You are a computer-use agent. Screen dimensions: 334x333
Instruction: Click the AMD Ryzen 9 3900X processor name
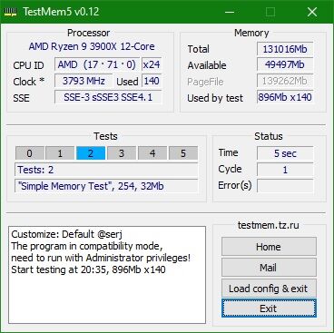92,46
